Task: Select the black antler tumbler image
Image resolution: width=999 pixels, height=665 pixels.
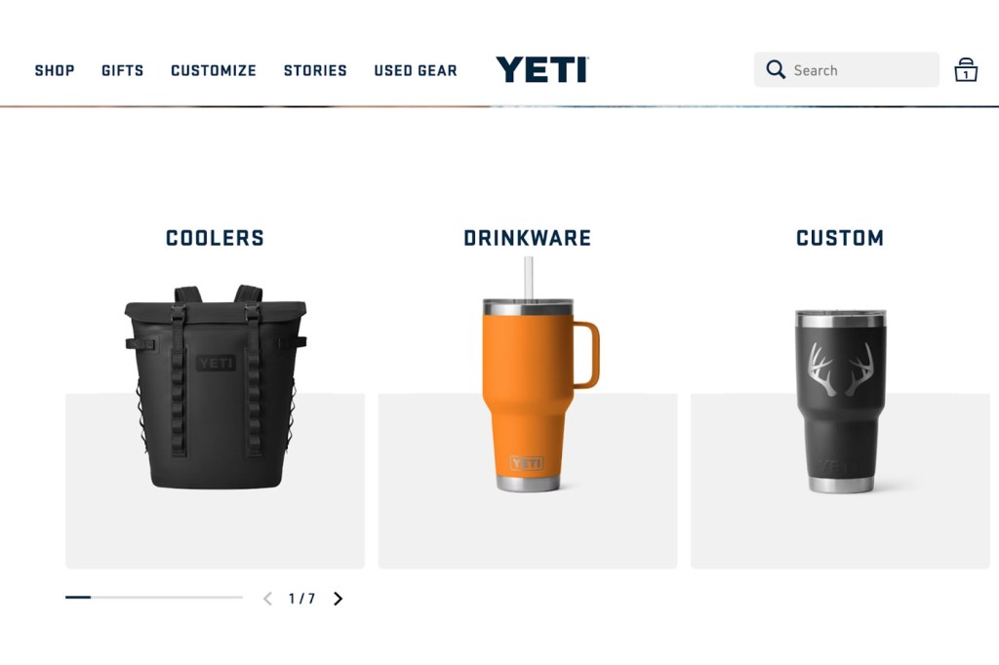Action: (x=840, y=401)
